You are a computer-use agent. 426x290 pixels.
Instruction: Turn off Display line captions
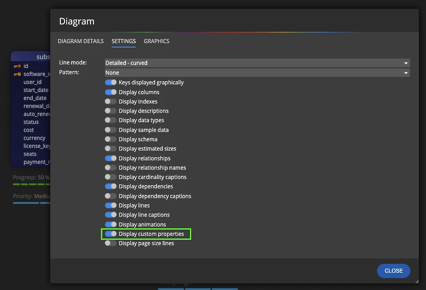pyautogui.click(x=111, y=215)
